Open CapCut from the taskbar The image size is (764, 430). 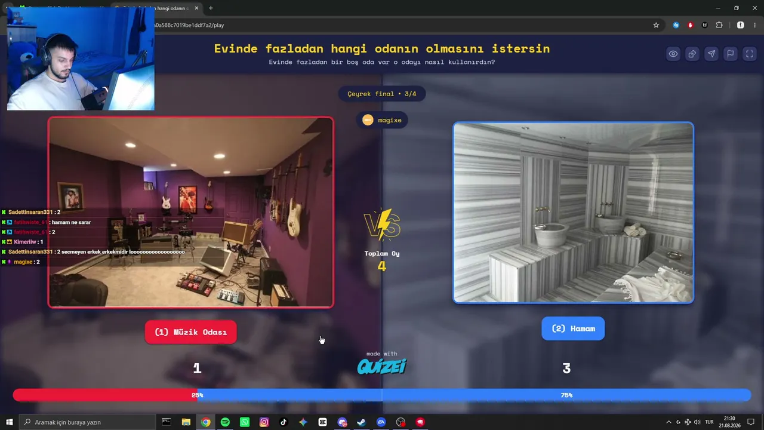323,422
